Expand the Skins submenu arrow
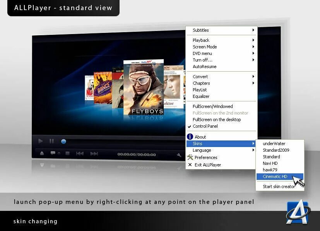The width and height of the screenshot is (320, 231). [253, 144]
